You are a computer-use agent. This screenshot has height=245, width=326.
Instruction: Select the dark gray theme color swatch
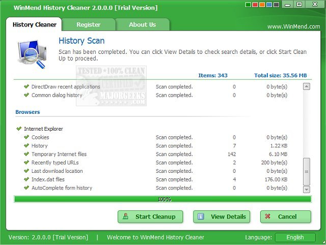tap(276, 5)
